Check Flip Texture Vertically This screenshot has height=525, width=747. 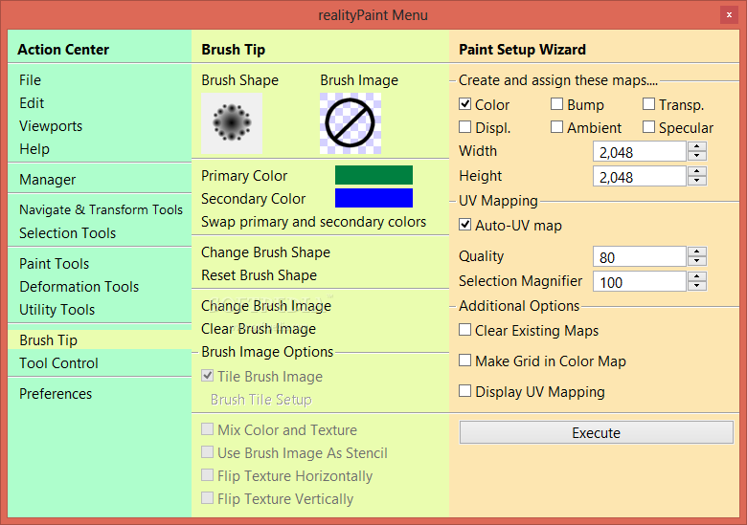[x=207, y=498]
